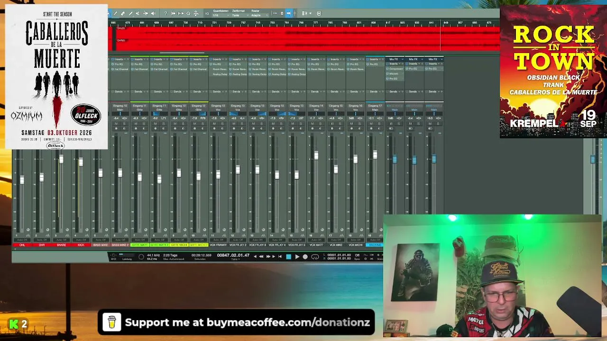
Task: Solo the GITTE MATT channel
Action: (x=144, y=124)
